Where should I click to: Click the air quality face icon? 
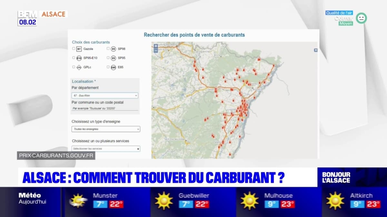tap(361, 18)
